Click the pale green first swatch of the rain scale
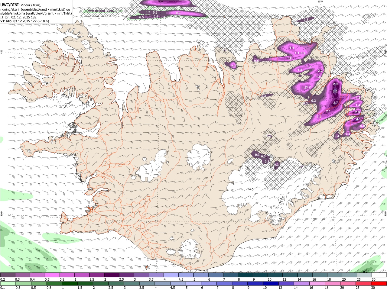The height and width of the screenshot is (290, 387). click(8, 283)
